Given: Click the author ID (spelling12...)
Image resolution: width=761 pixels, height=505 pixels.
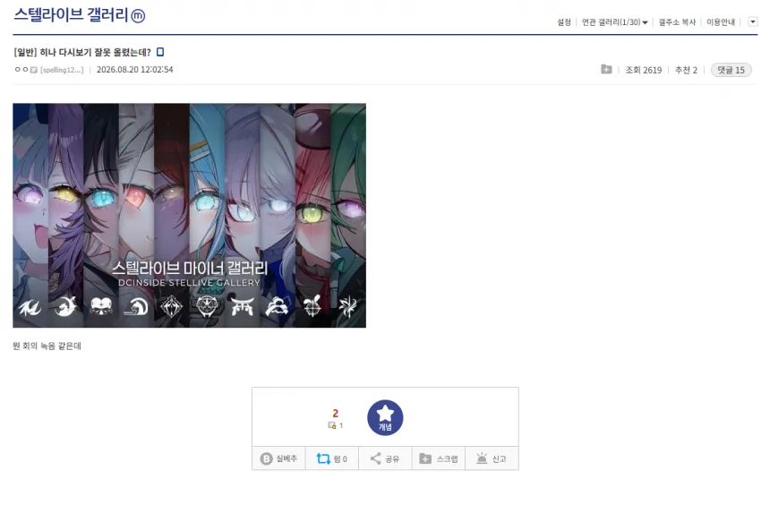Looking at the screenshot, I should 62,70.
